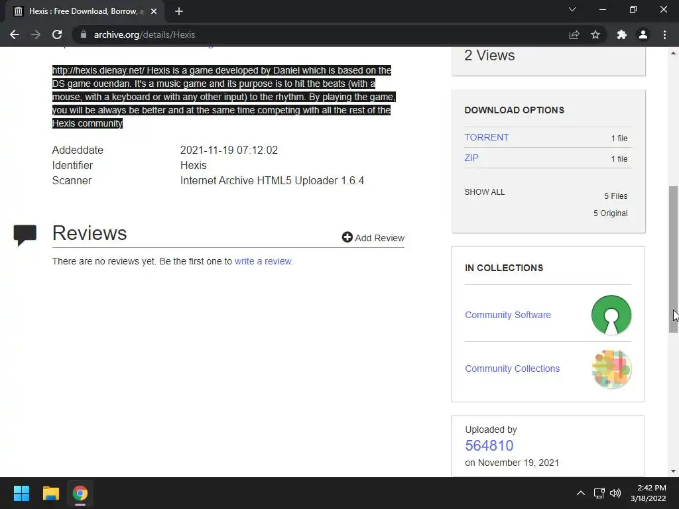Screen dimensions: 679x509
Task: Click the browser forward arrow
Action: click(36, 34)
